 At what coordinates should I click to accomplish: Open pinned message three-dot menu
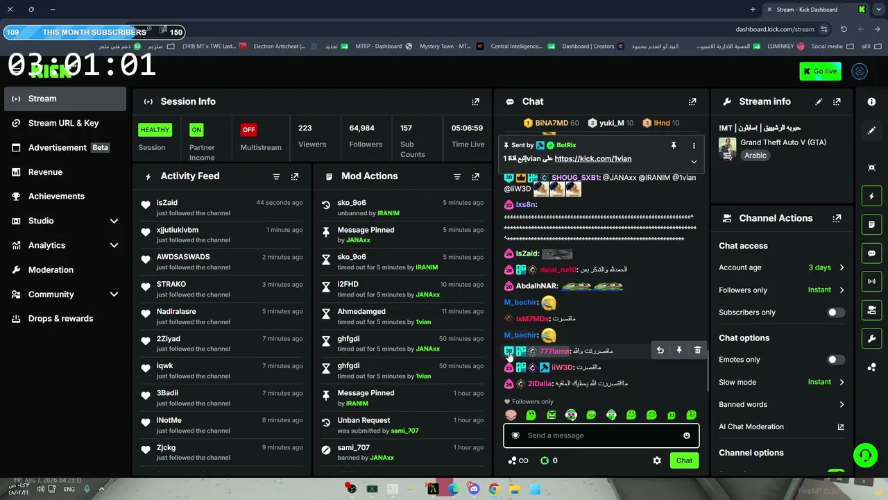[694, 146]
